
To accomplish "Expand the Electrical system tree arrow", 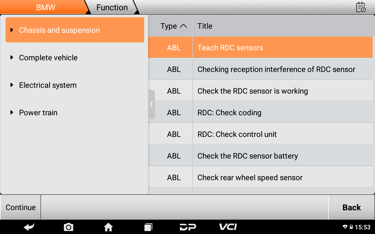I will pyautogui.click(x=12, y=85).
